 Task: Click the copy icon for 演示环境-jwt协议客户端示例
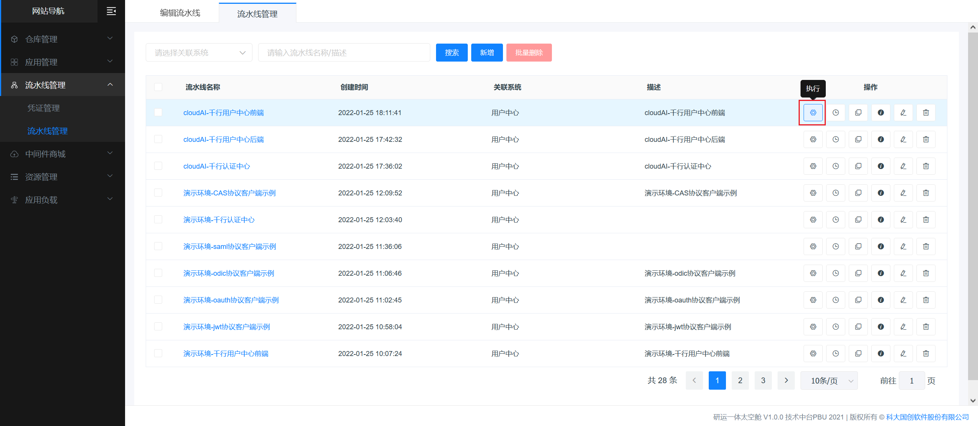858,327
